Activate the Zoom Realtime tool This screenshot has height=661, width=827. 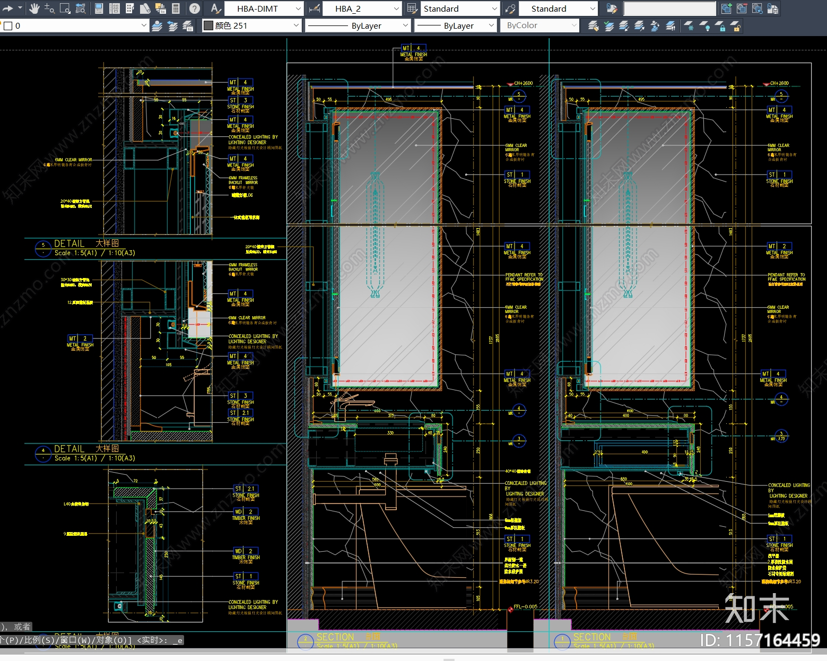tap(49, 8)
